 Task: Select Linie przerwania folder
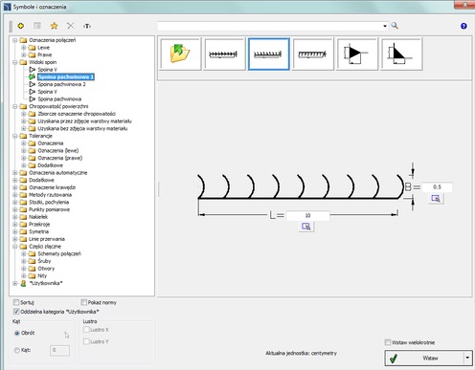pyautogui.click(x=47, y=239)
